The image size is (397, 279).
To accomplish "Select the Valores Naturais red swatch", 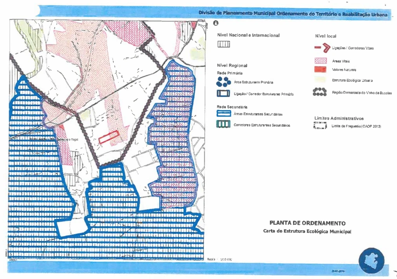I will tap(320, 69).
